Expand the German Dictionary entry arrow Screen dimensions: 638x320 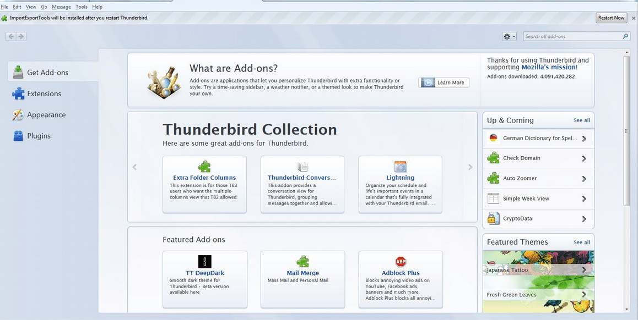pos(584,139)
